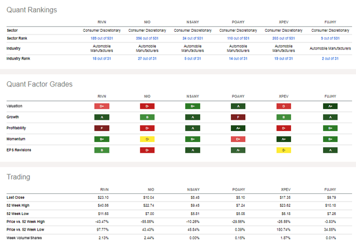356x244 pixels.
Task: Click NIO's industry rank 27 out of 31
Action: click(x=147, y=58)
